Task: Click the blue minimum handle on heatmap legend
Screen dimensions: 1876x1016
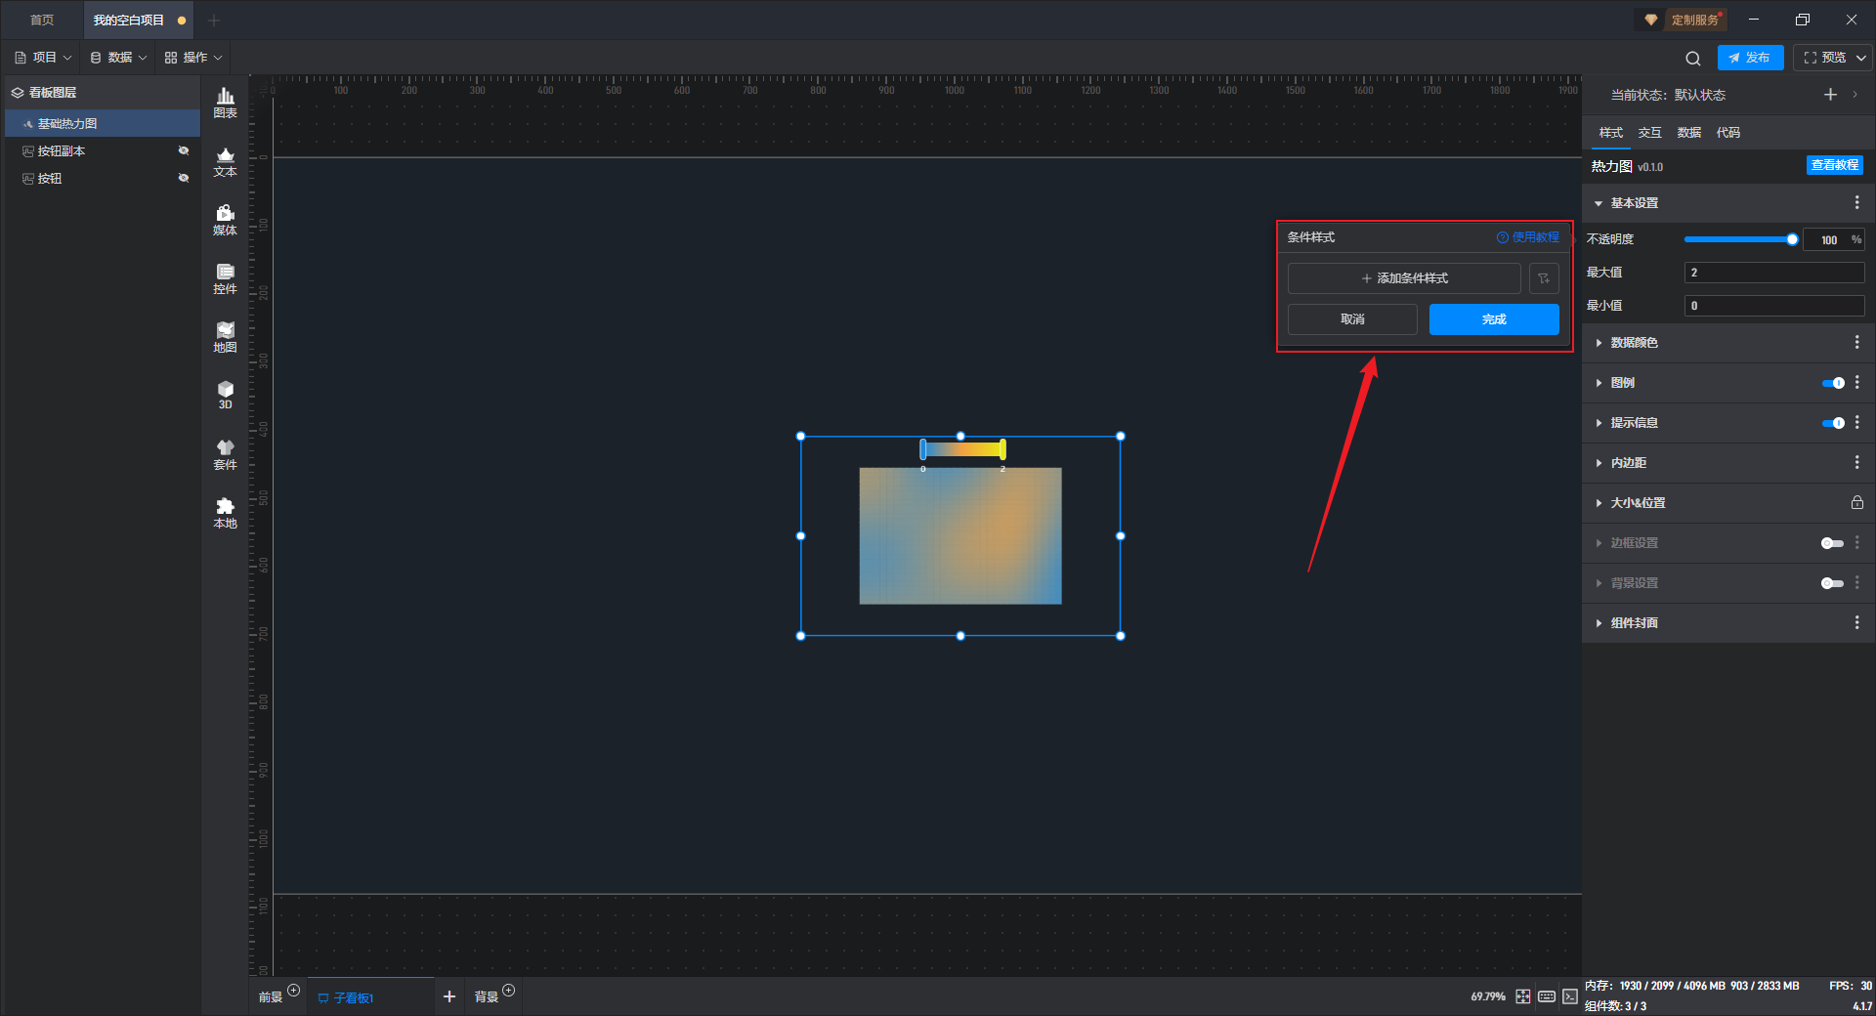Action: 923,449
